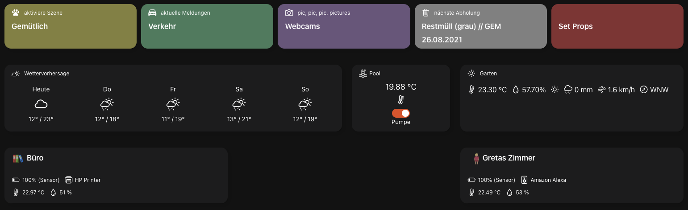Viewport: 688px width, 210px height.
Task: Open the Verkehr traffic card
Action: 207,26
